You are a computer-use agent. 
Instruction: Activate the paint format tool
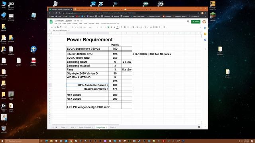61,27
